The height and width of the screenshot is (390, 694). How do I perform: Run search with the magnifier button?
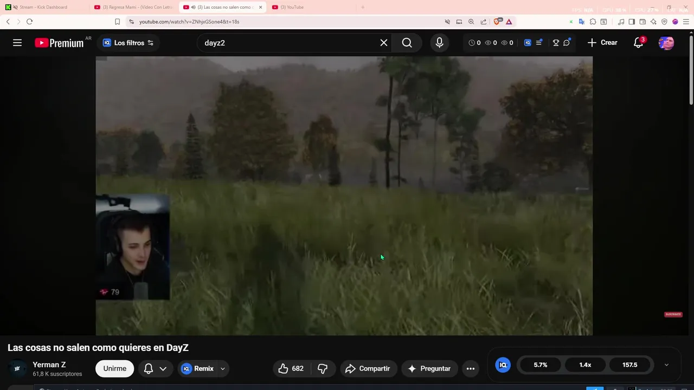click(407, 43)
